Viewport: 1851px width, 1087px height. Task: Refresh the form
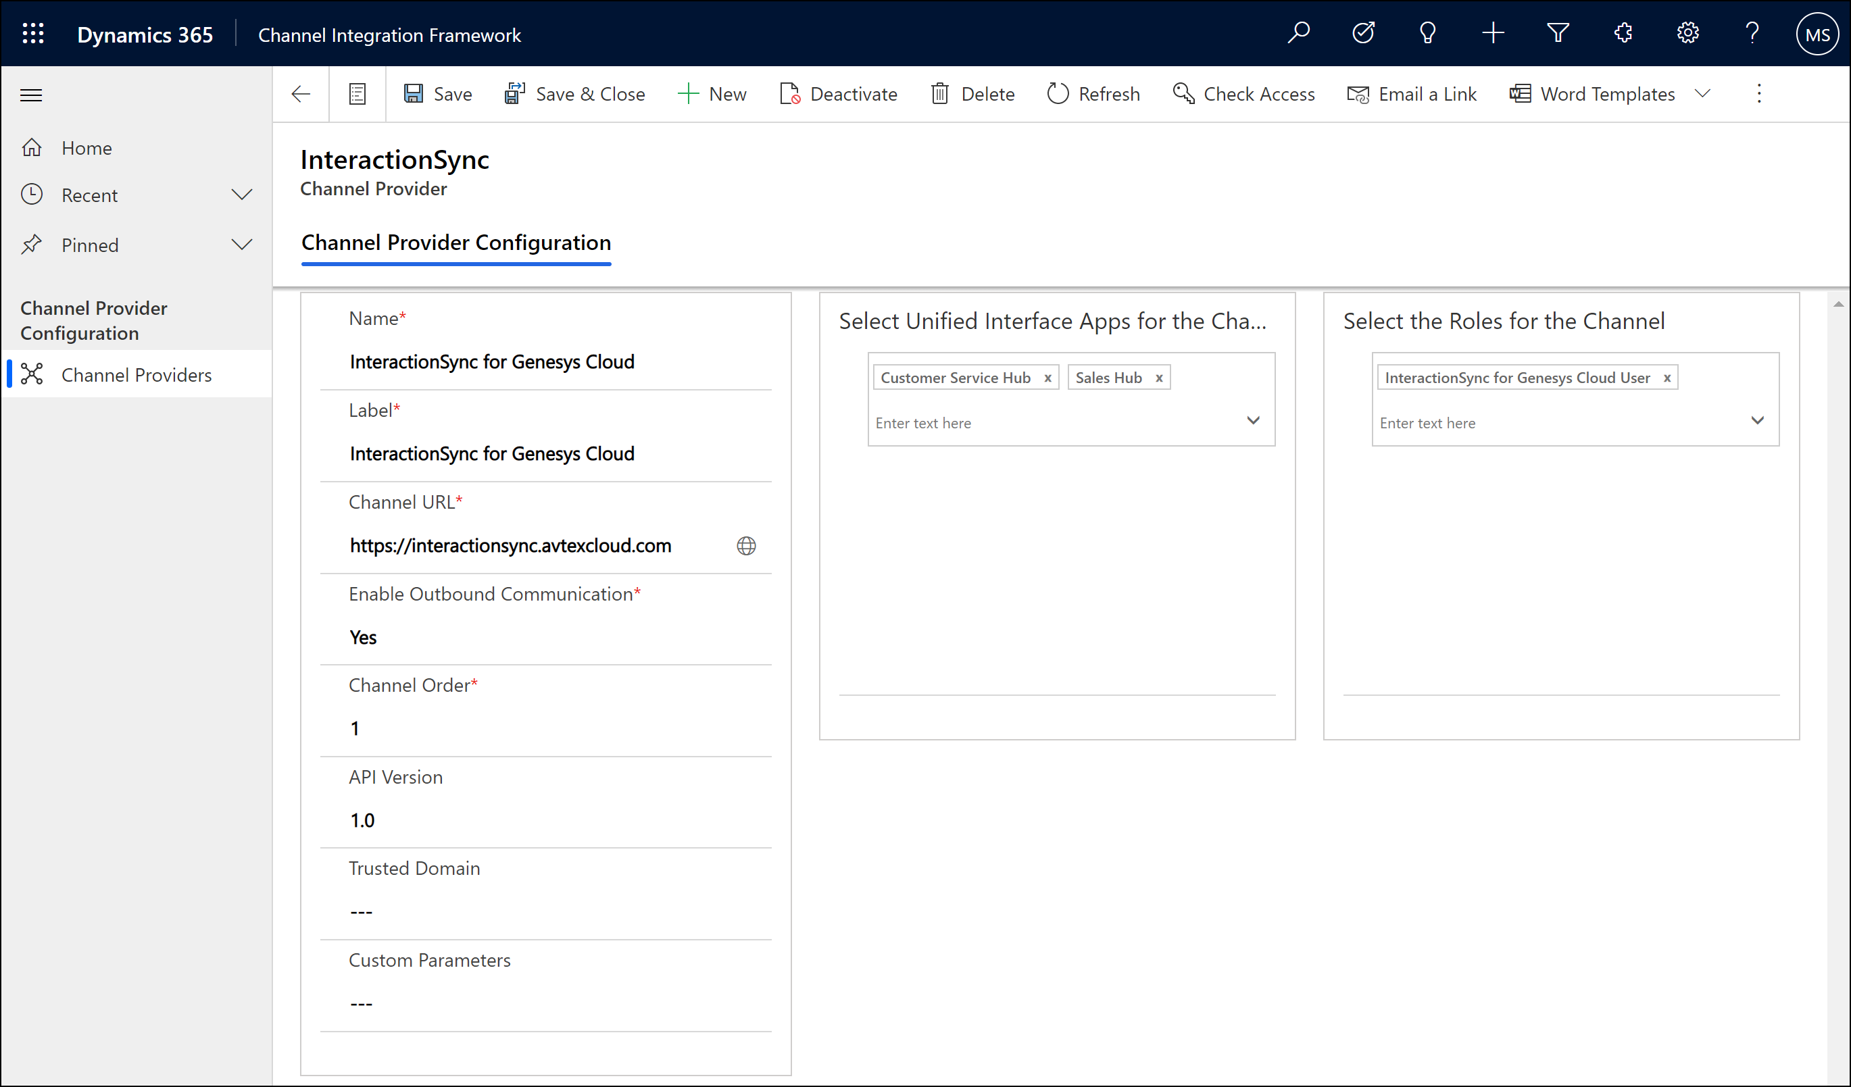coord(1093,94)
